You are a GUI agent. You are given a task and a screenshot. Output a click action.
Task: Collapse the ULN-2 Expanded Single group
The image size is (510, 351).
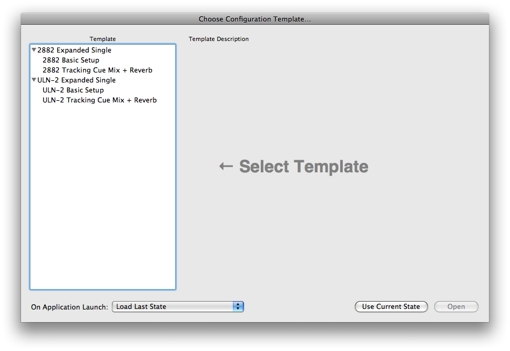34,80
